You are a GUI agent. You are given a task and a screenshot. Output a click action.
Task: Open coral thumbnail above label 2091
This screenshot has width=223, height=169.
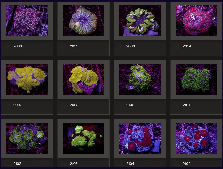click(x=83, y=21)
